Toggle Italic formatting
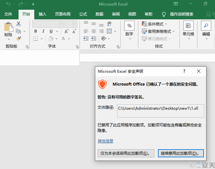Viewport: 215px width, 169px height. (x=43, y=31)
